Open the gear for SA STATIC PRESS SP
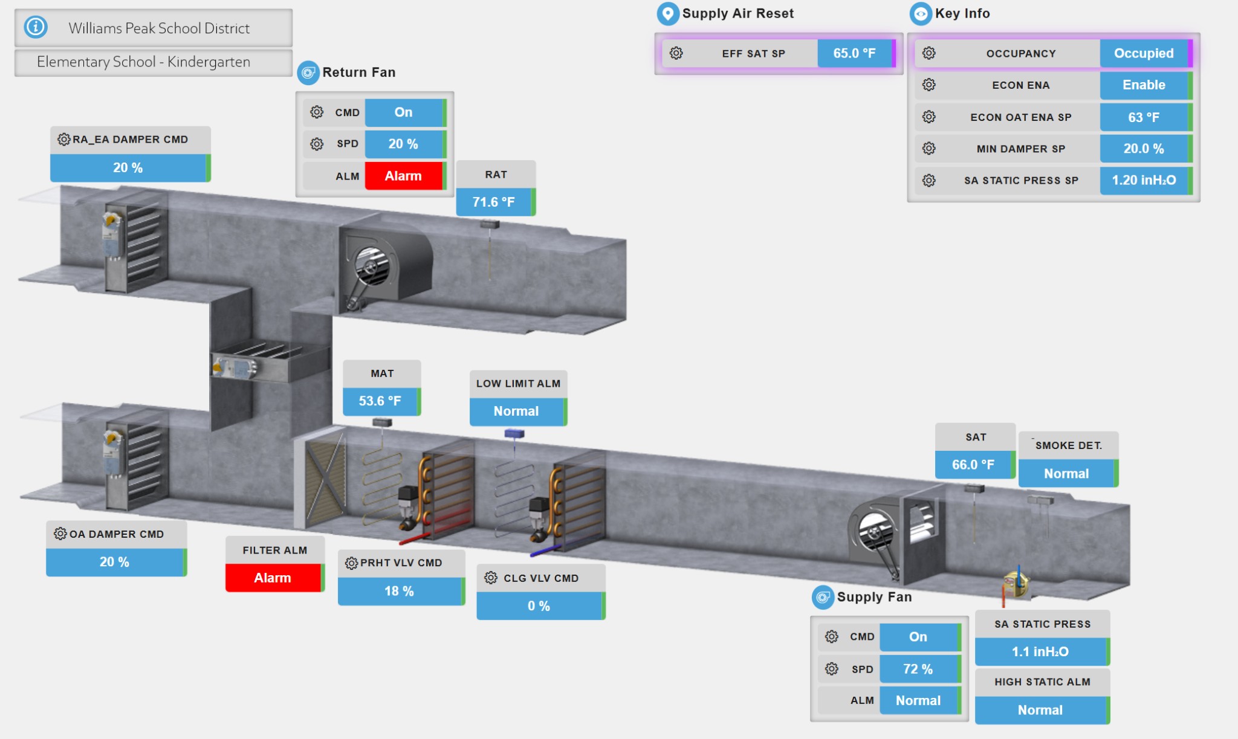 (x=929, y=180)
